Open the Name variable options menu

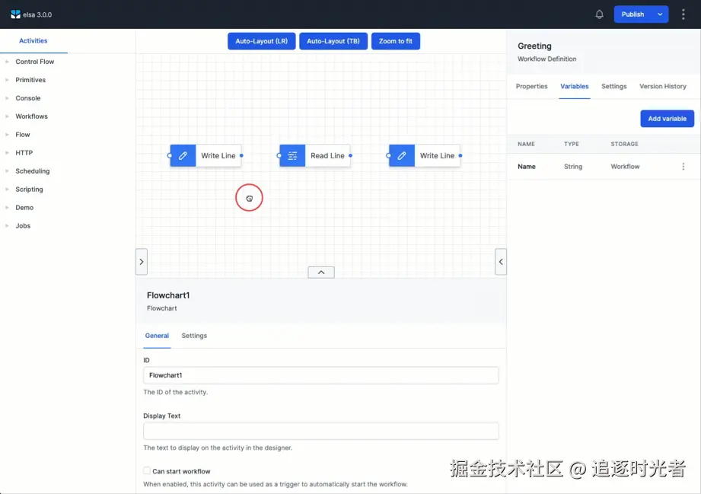pyautogui.click(x=683, y=166)
